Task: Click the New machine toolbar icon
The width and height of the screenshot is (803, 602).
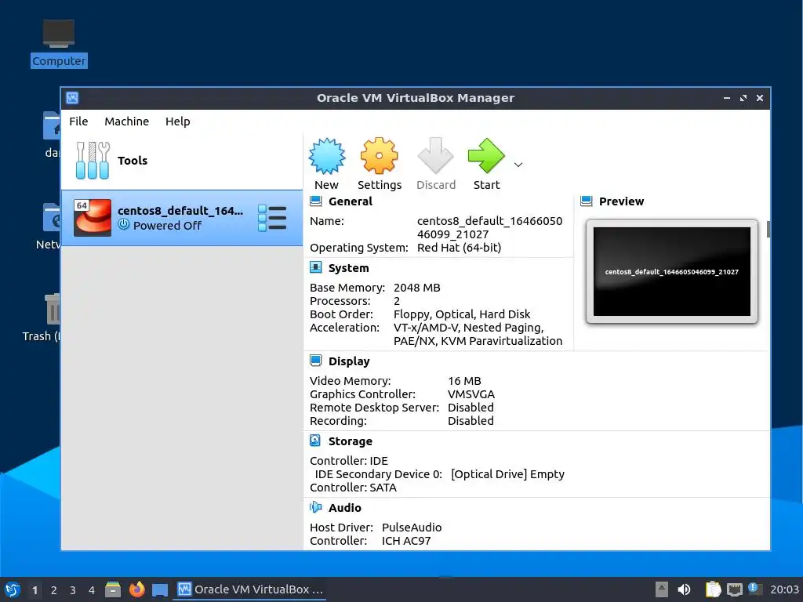Action: click(327, 156)
